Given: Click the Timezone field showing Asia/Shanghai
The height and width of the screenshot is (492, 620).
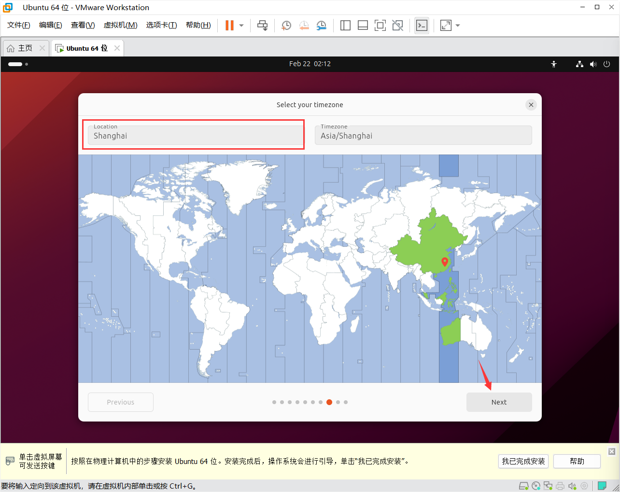Looking at the screenshot, I should [423, 135].
